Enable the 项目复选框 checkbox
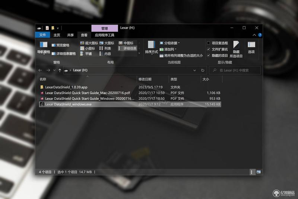 coord(209,43)
